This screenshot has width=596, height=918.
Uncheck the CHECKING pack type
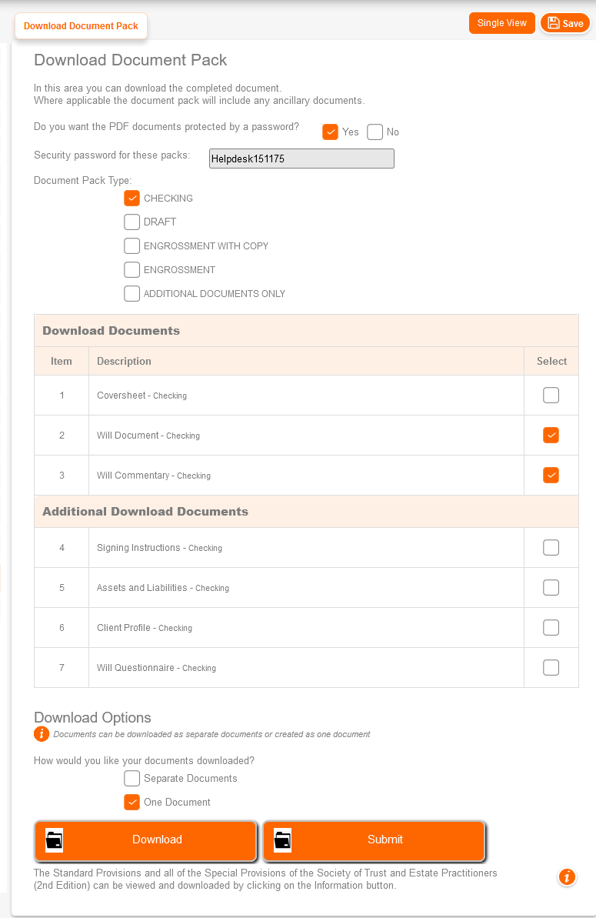132,198
